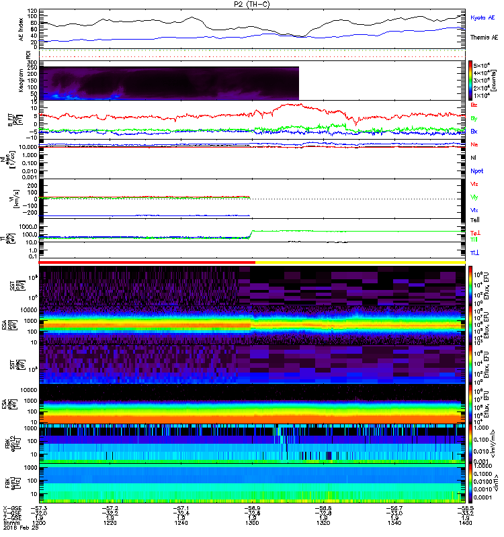The image size is (504, 537).
Task: Click the 1300 time tick label
Action: point(252,523)
